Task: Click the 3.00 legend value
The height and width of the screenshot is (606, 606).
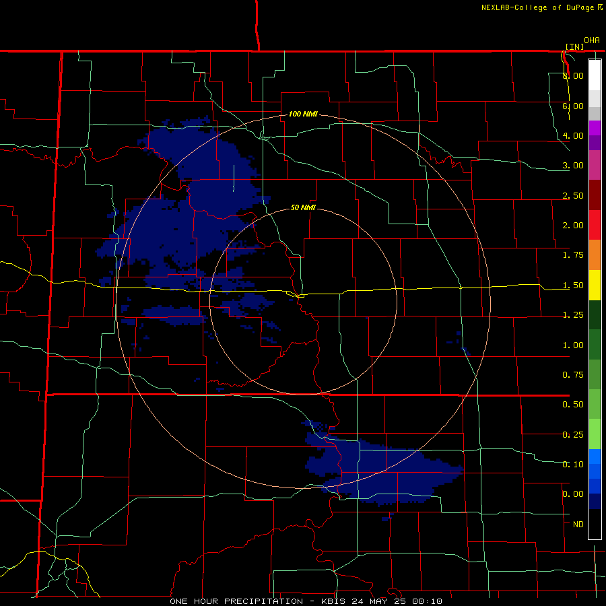Action: coord(573,166)
